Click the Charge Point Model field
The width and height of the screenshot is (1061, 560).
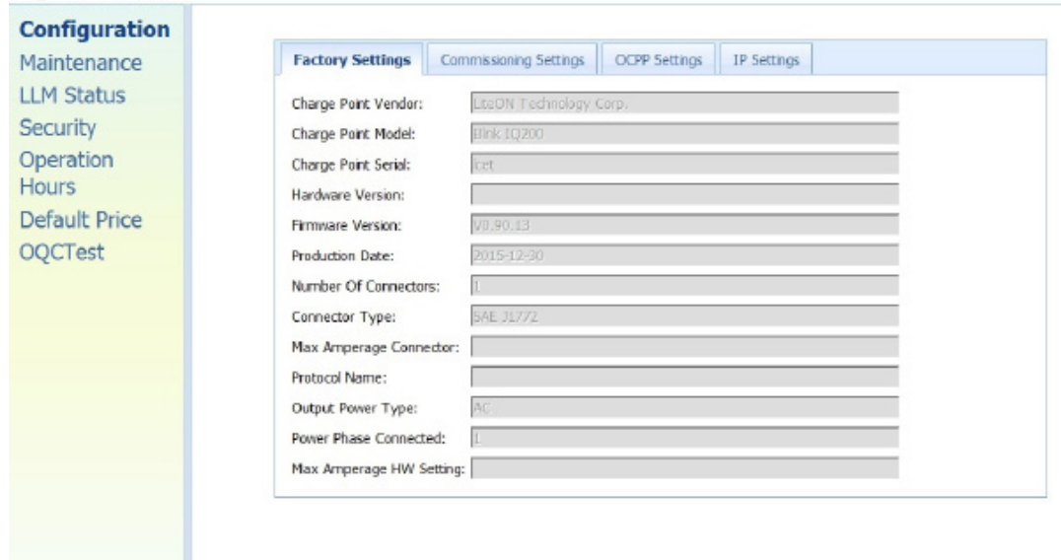click(x=684, y=134)
